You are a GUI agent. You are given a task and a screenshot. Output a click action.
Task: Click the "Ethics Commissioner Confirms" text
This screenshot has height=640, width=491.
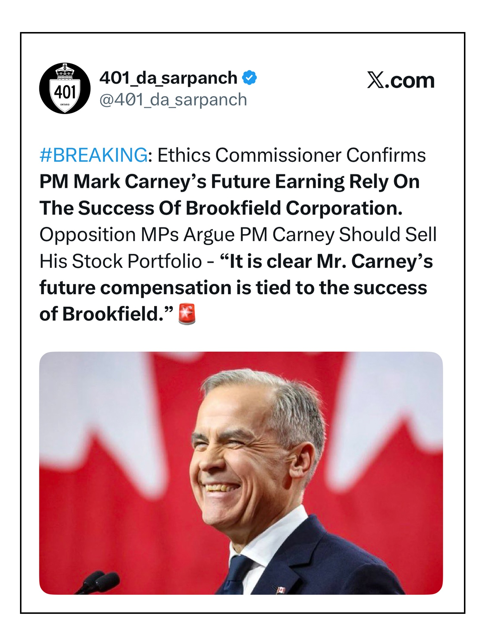tap(291, 155)
